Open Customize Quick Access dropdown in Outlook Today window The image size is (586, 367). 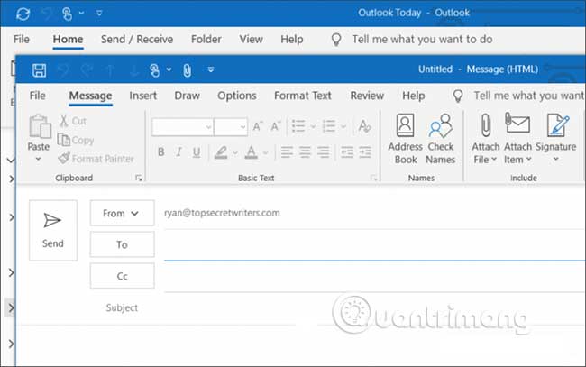[x=99, y=14]
